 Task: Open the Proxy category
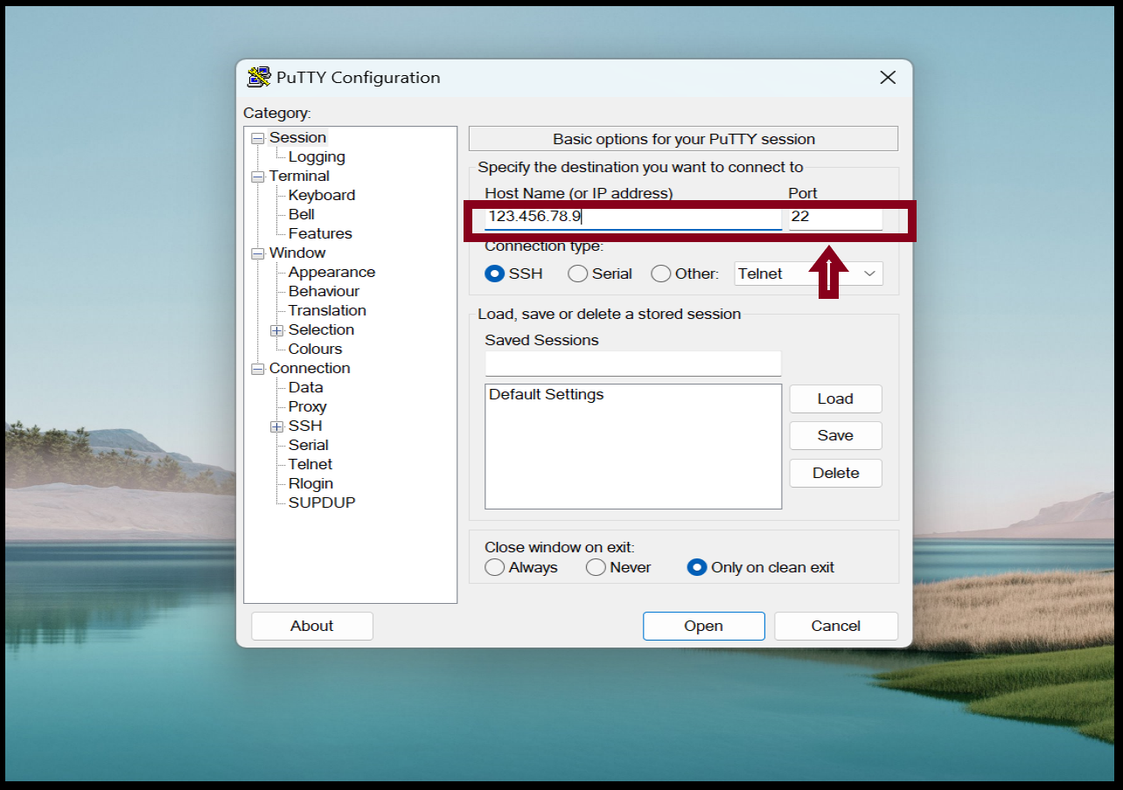pos(307,406)
